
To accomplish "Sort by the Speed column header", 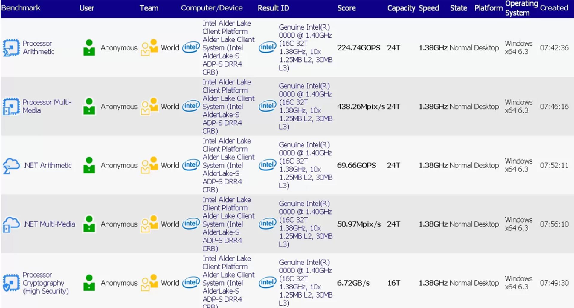I will [429, 8].
